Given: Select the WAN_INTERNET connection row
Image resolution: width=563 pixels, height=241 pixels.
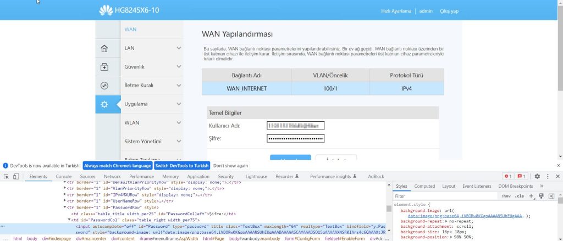Looking at the screenshot, I should (x=323, y=88).
